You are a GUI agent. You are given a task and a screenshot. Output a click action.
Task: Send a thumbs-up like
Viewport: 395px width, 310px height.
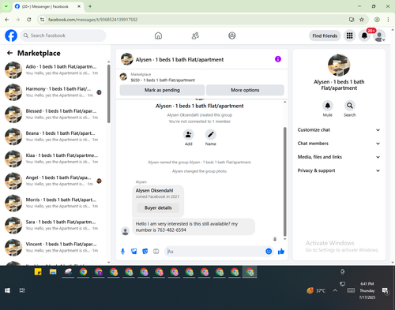tap(281, 252)
